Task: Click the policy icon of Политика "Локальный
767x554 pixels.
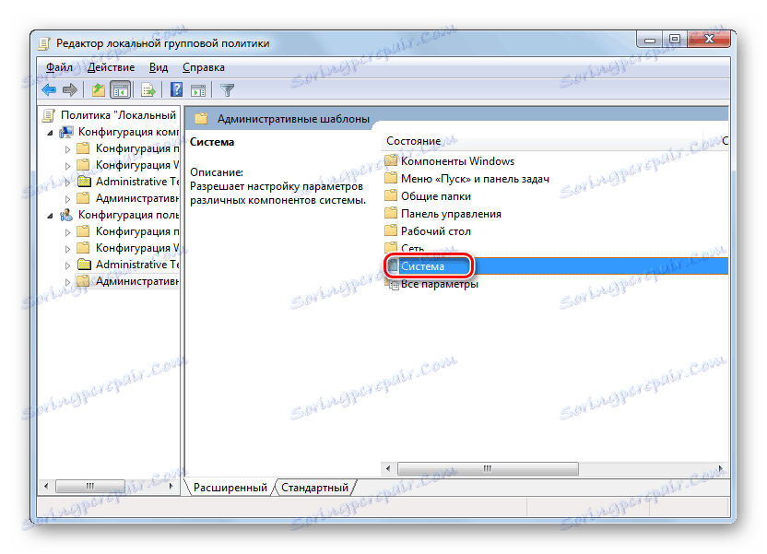Action: (x=49, y=115)
